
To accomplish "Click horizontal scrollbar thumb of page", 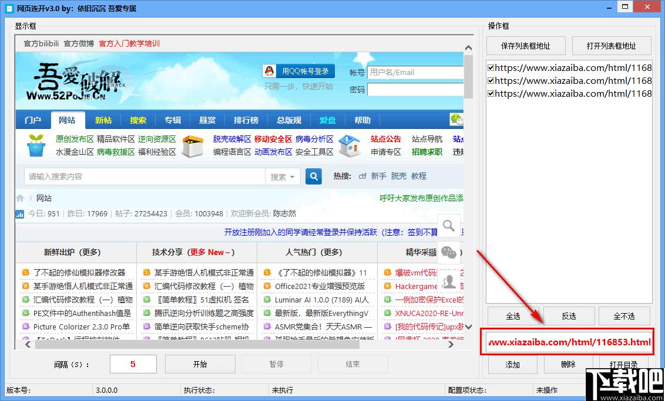I will tap(197, 345).
